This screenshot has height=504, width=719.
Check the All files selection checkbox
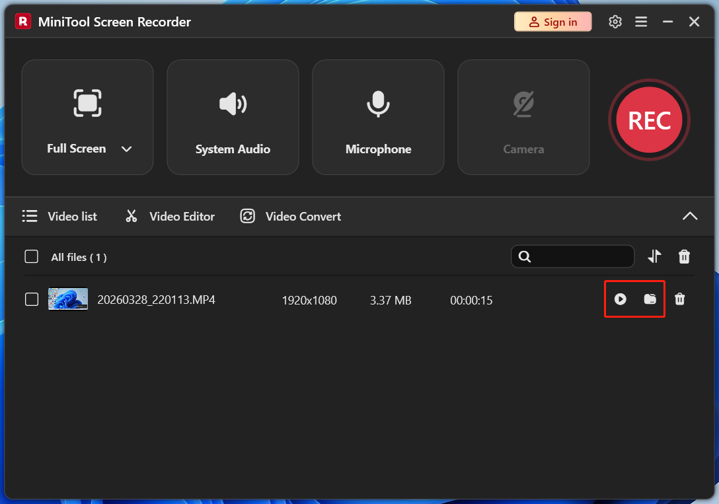click(x=31, y=256)
